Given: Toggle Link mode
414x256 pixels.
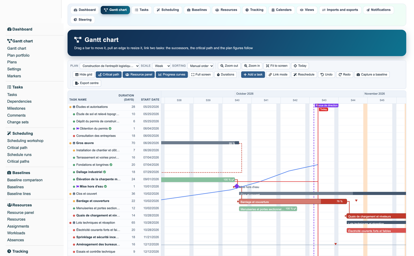Looking at the screenshot, I should (x=278, y=74).
